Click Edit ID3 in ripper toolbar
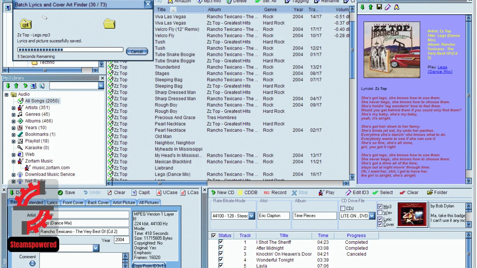Viewport: 477px width, 268px height. click(x=357, y=192)
